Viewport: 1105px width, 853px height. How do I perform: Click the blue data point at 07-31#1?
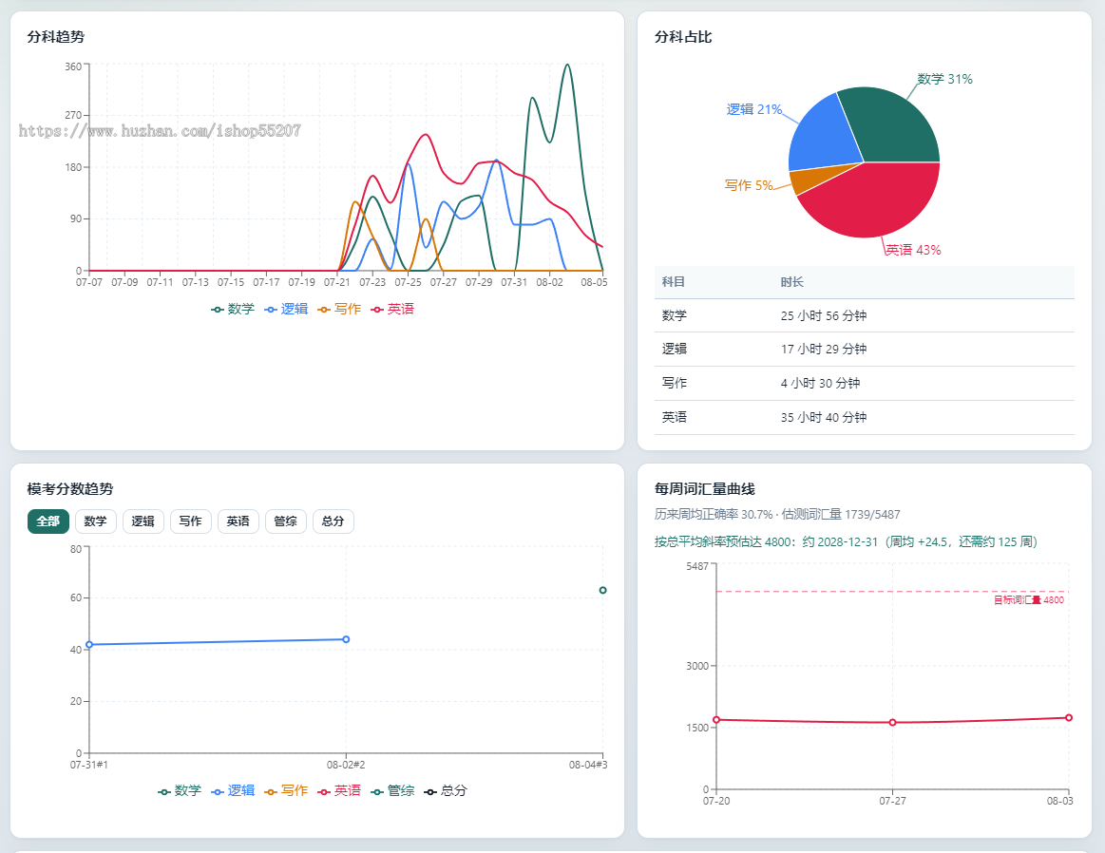click(x=89, y=645)
